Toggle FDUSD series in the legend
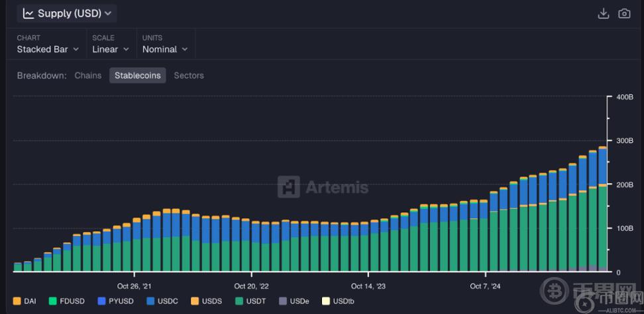The width and height of the screenshot is (644, 314). [x=66, y=301]
